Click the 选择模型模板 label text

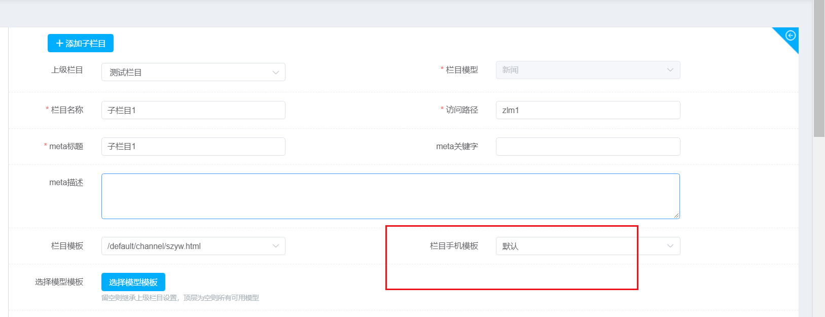(x=59, y=282)
